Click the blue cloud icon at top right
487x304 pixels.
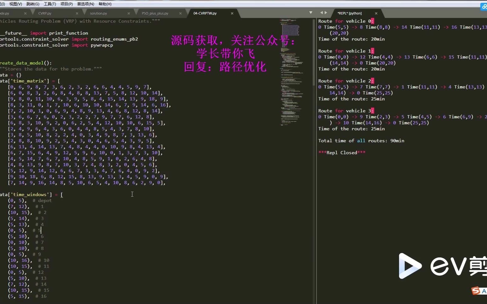[x=484, y=6]
